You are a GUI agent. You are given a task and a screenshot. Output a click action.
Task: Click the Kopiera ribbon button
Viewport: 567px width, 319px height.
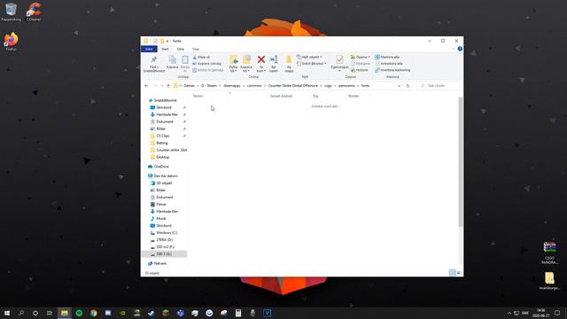172,62
